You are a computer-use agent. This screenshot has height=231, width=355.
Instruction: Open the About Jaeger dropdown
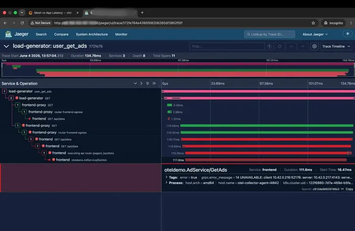tap(315, 34)
